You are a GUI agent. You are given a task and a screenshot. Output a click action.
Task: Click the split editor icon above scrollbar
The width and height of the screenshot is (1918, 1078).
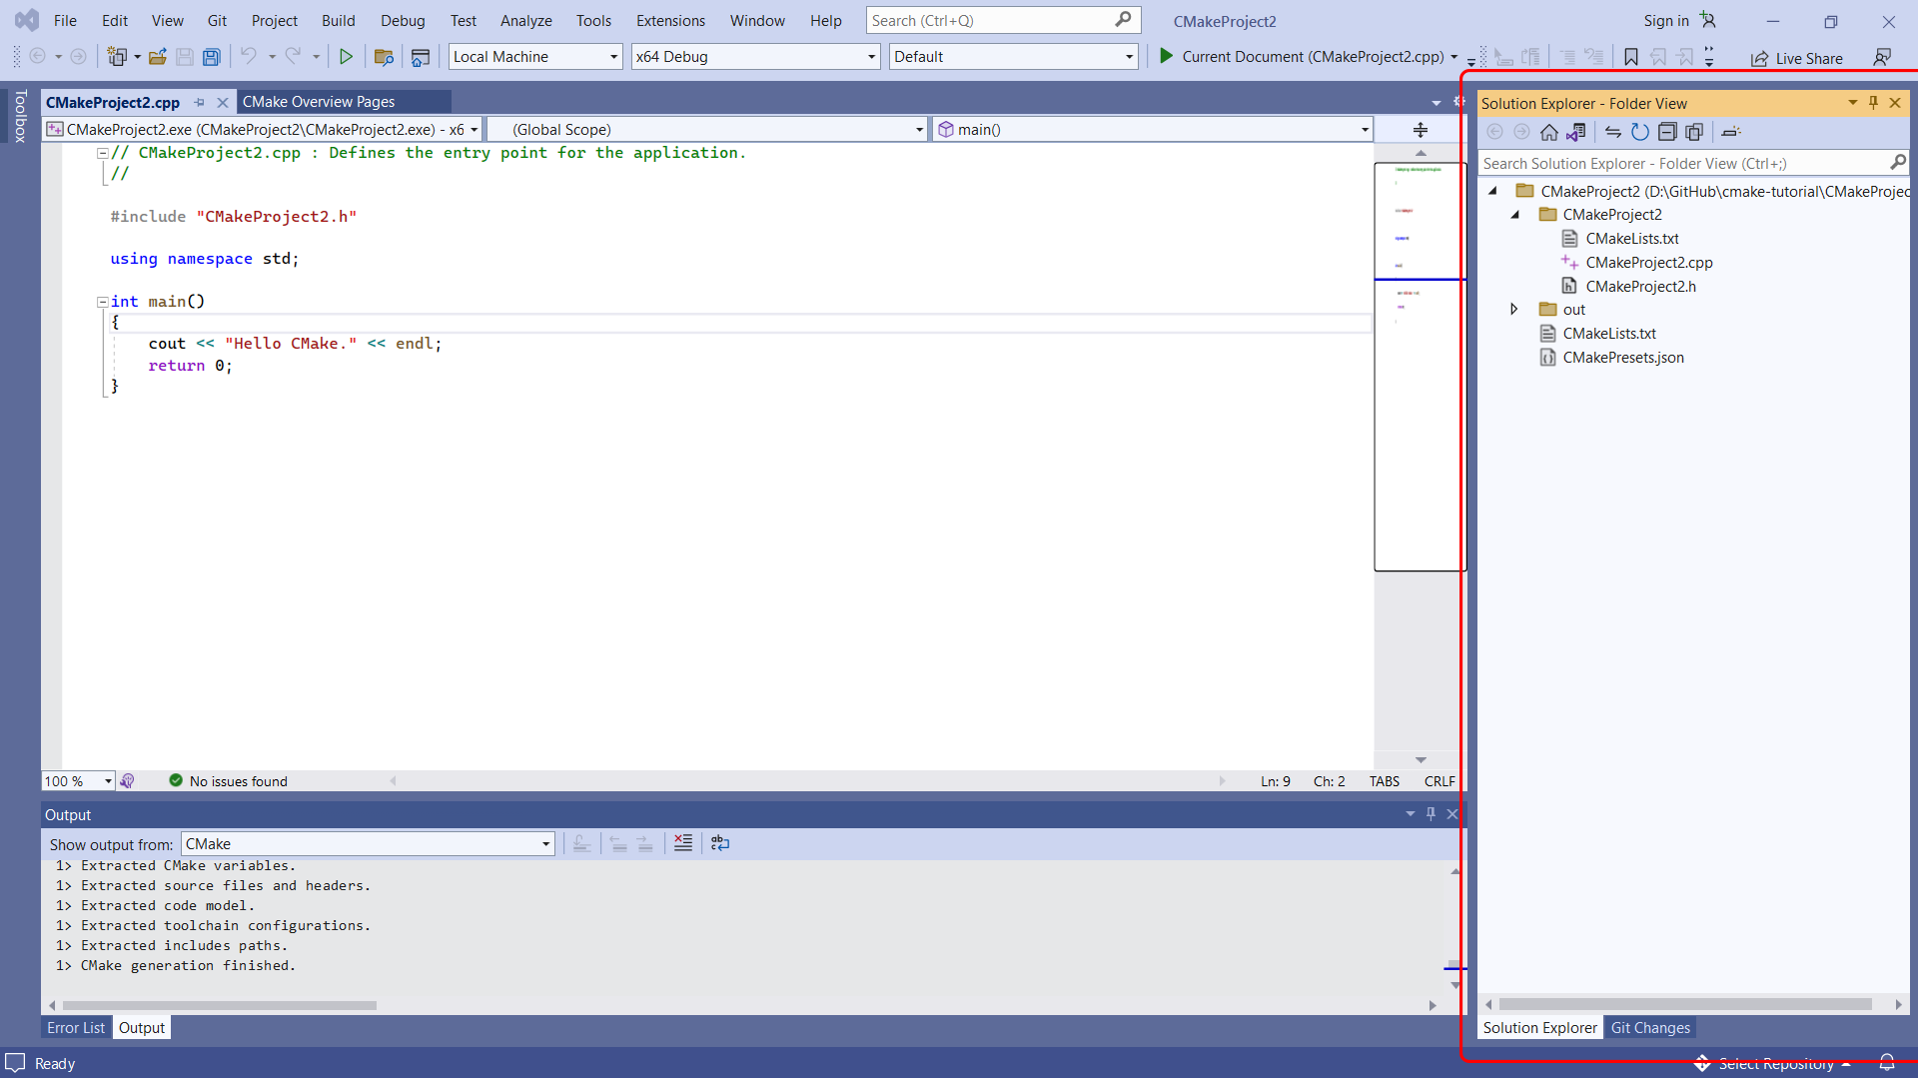coord(1421,130)
